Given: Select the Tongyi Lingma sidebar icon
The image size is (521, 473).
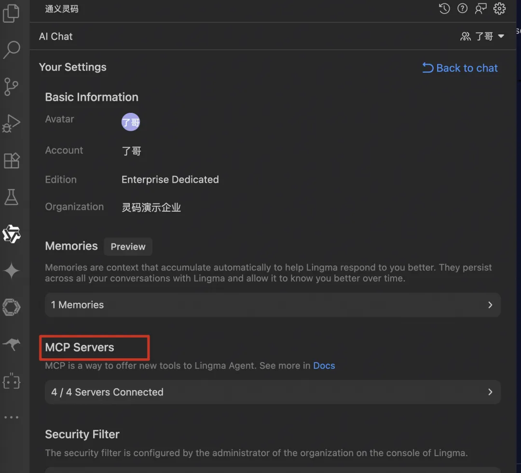Looking at the screenshot, I should pos(11,234).
